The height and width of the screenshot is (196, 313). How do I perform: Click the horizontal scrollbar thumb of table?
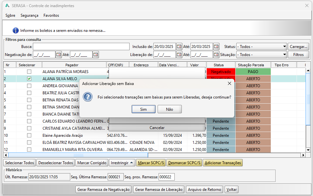tap(78, 155)
